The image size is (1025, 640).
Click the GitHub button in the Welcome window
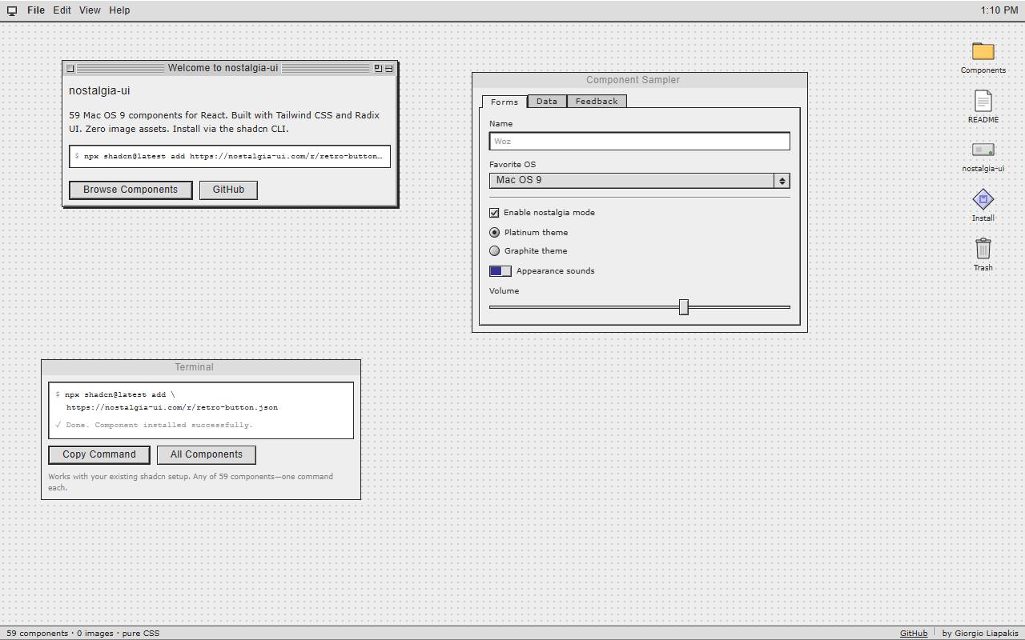(x=228, y=190)
